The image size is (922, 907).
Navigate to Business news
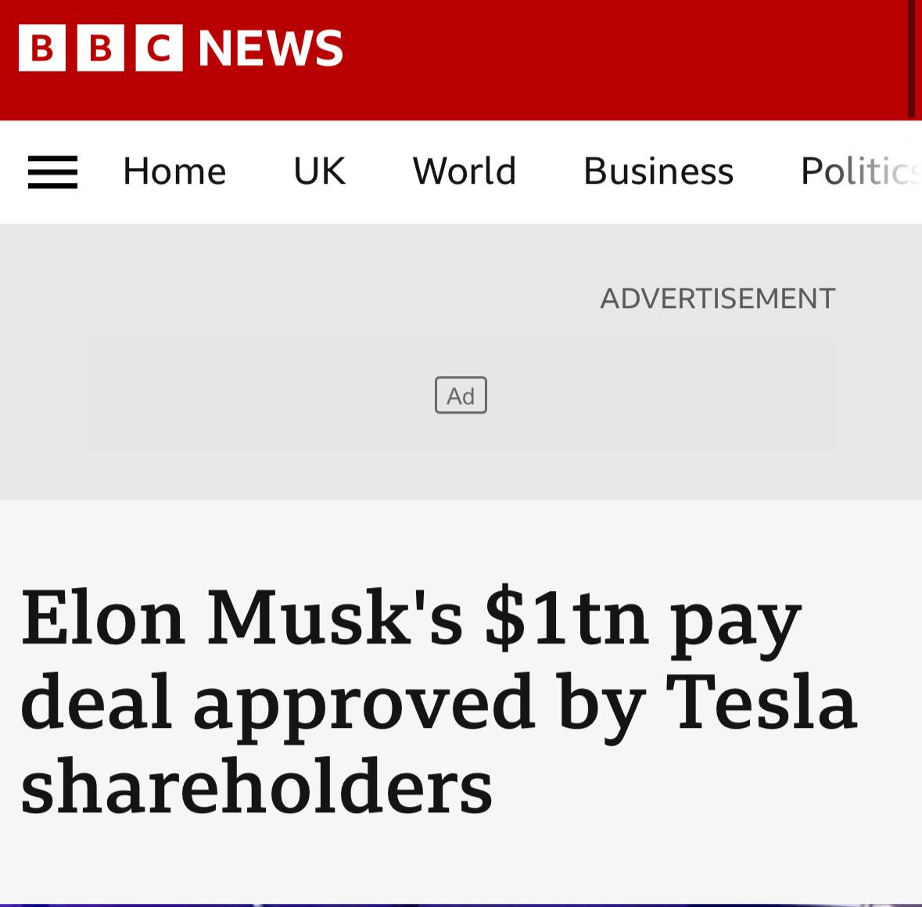tap(658, 171)
